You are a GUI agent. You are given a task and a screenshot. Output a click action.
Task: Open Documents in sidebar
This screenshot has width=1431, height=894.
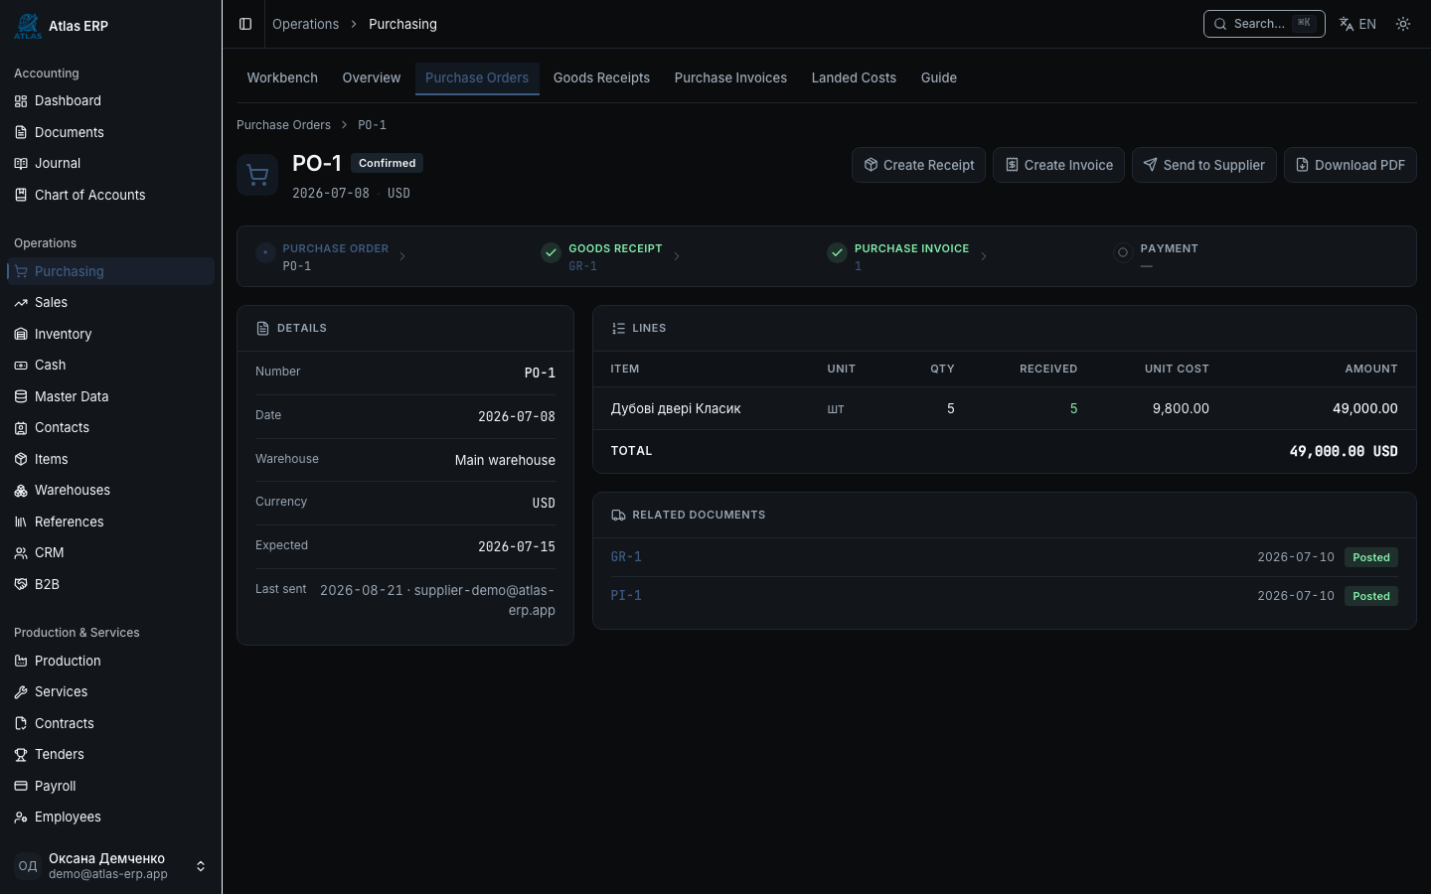(110, 132)
